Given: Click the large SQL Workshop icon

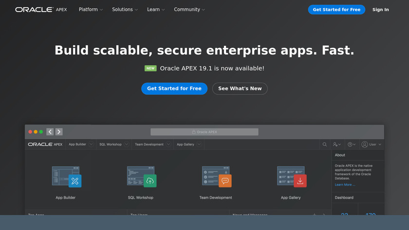Looking at the screenshot, I should (x=142, y=177).
